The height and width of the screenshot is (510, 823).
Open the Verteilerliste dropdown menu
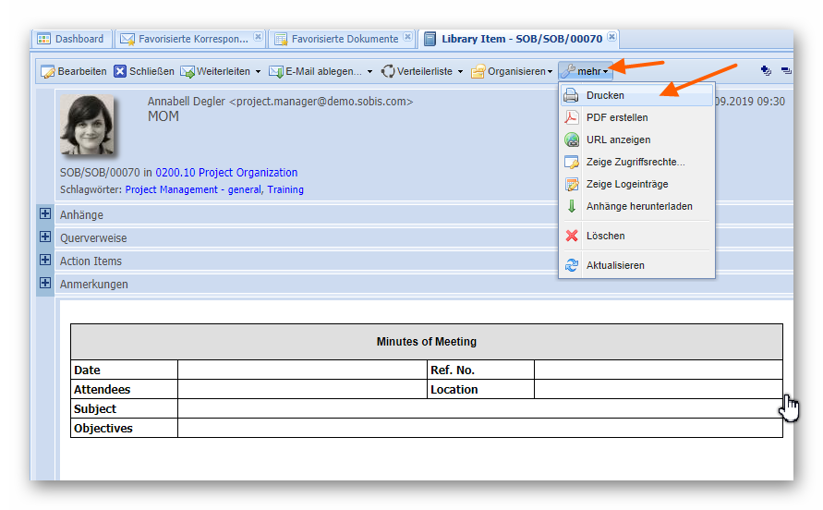459,72
